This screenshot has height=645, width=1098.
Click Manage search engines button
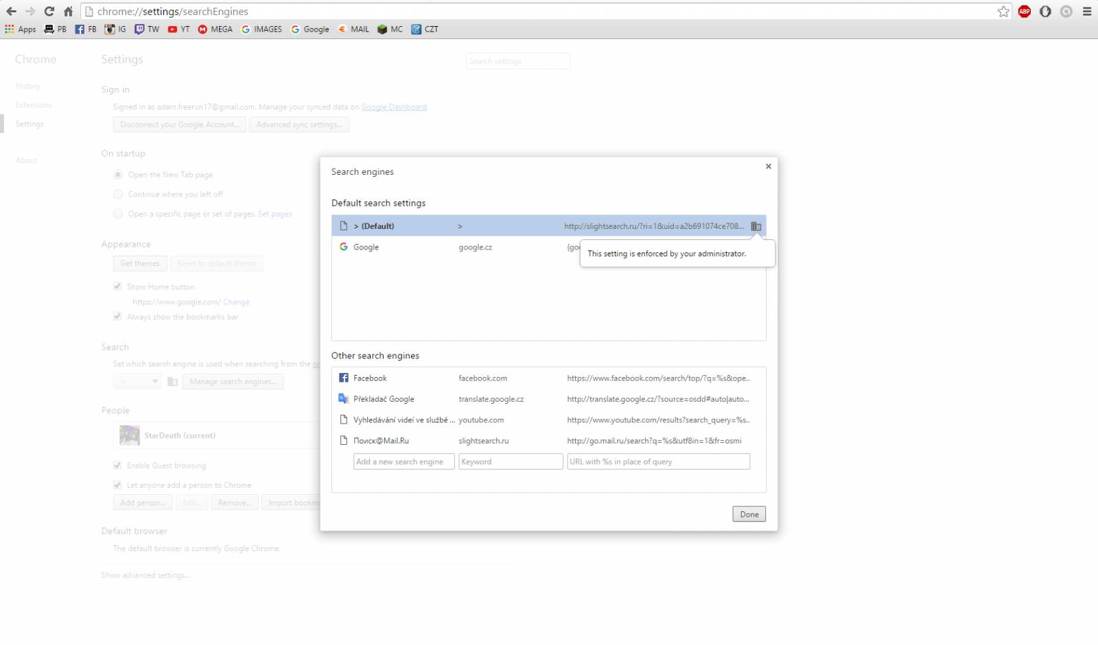tap(233, 382)
